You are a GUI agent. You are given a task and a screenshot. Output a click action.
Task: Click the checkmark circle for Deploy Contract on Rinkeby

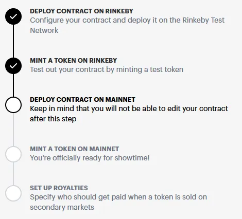13,16
